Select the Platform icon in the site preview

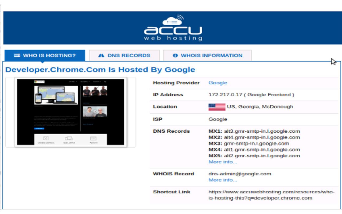[93, 139]
